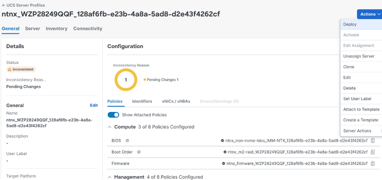Toggle Show Attached Policies switch
382x180 pixels.
click(113, 115)
